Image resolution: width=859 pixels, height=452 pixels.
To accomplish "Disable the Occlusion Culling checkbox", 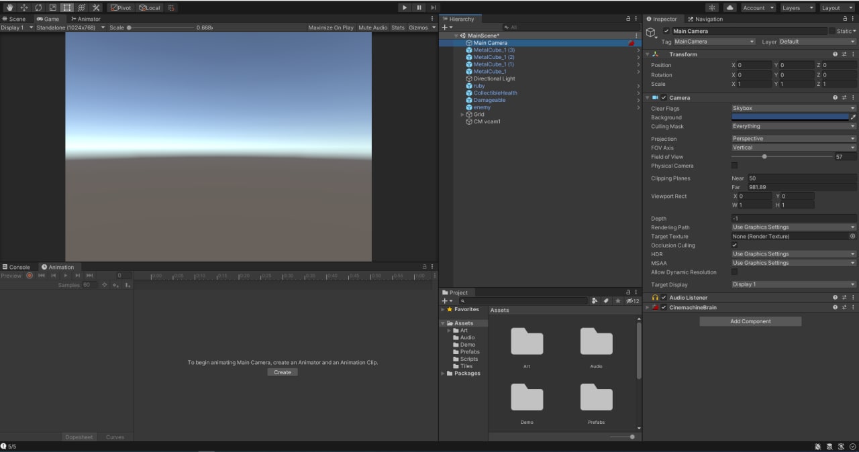I will [x=734, y=245].
